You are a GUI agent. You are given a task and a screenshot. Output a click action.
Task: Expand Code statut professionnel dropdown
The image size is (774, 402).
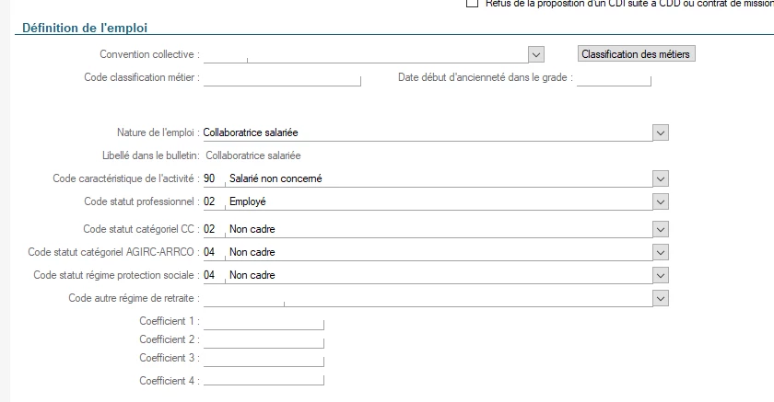pos(659,201)
